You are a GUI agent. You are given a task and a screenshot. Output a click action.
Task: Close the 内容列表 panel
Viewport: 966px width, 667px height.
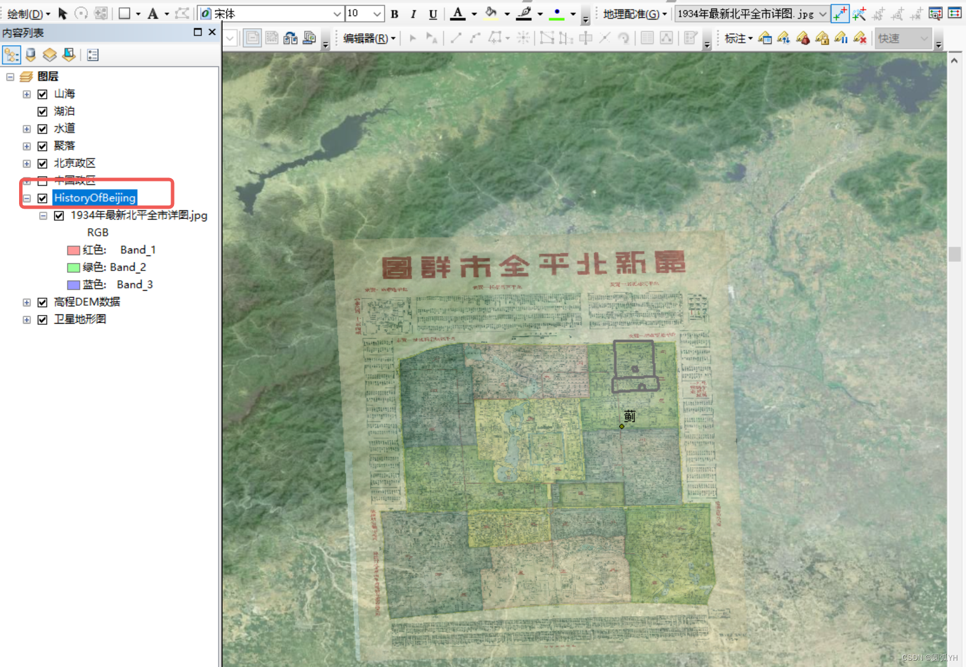(x=212, y=32)
